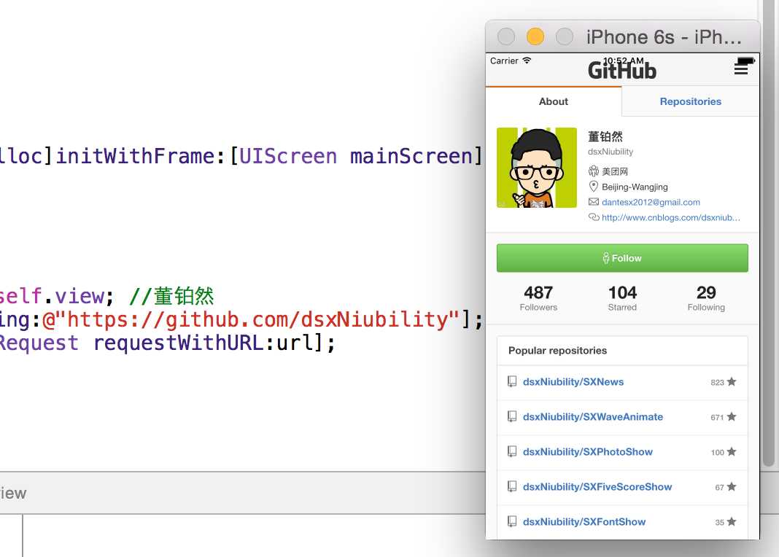Click the editor's vertical scrollbar
Image resolution: width=779 pixels, height=557 pixels.
pyautogui.click(x=769, y=233)
